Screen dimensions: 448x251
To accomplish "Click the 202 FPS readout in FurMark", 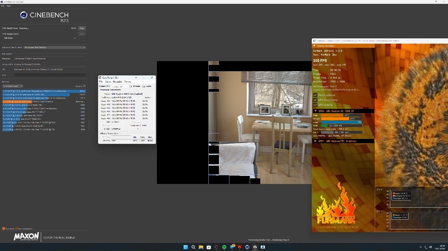I will click(319, 60).
